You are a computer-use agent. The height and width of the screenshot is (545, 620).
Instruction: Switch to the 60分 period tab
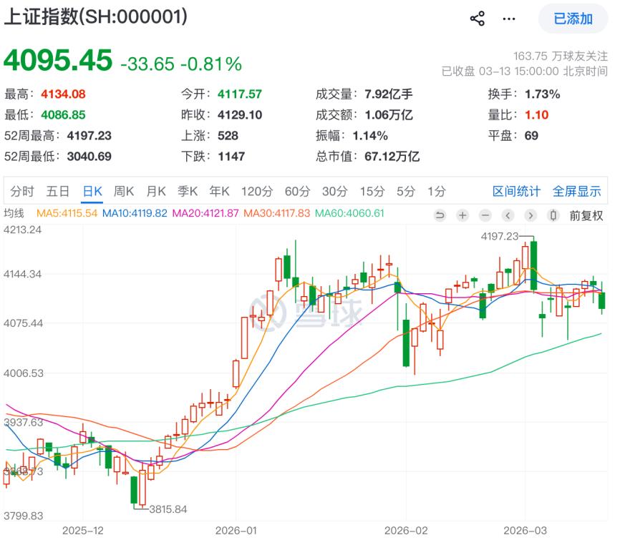pos(297,191)
